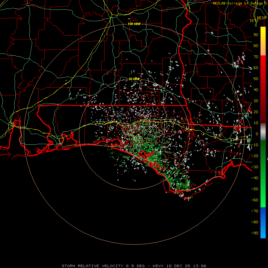Click the -60 scale value
This screenshot has height=268, width=268.
point(255,200)
